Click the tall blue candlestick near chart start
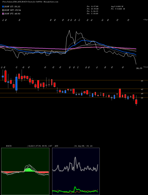 click(16, 84)
